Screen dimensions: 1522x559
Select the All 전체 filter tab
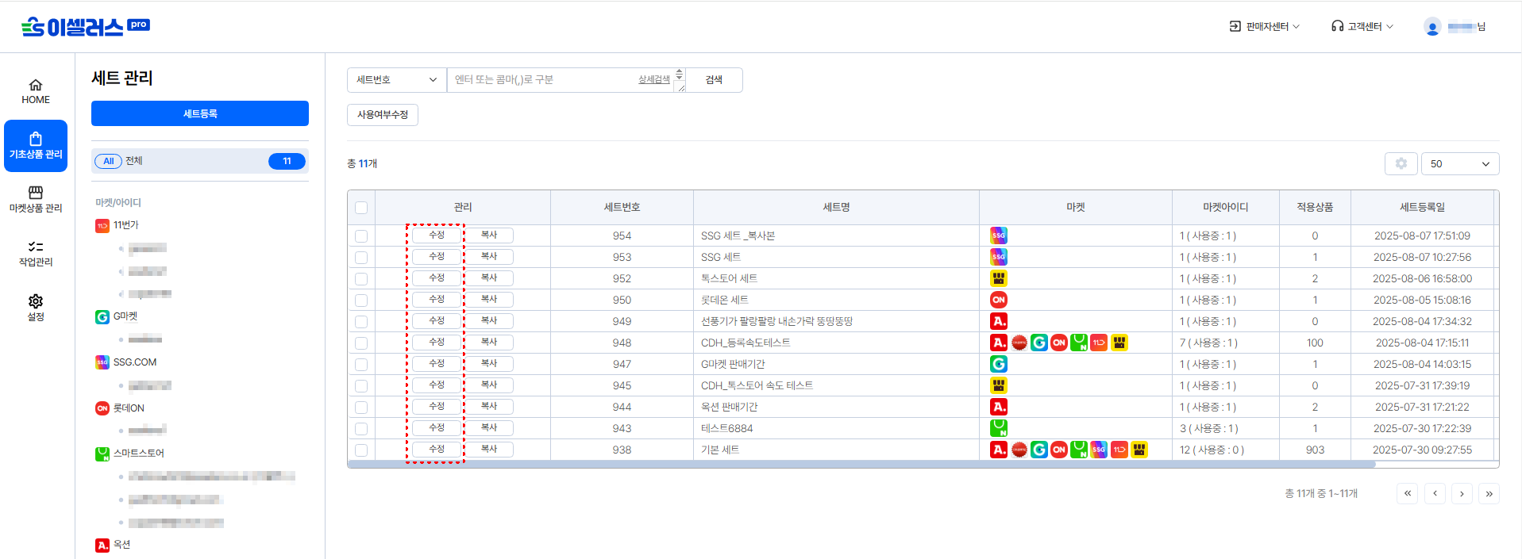(200, 161)
